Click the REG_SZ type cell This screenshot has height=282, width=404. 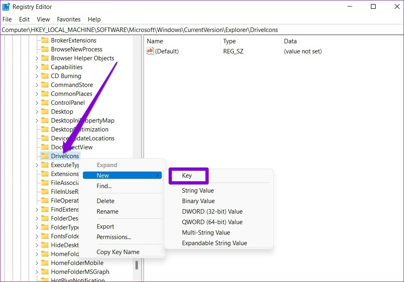click(x=233, y=51)
